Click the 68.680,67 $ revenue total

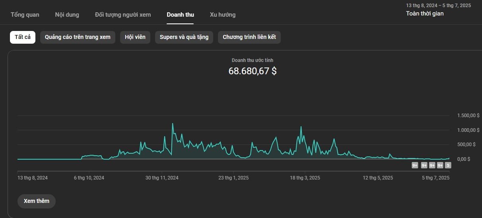click(253, 71)
